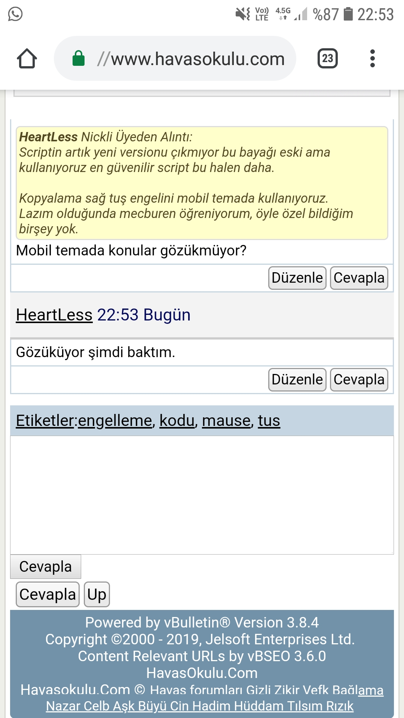
Task: Click Cevapla under 'Gözüküyor şimdi baktım'
Action: click(359, 380)
